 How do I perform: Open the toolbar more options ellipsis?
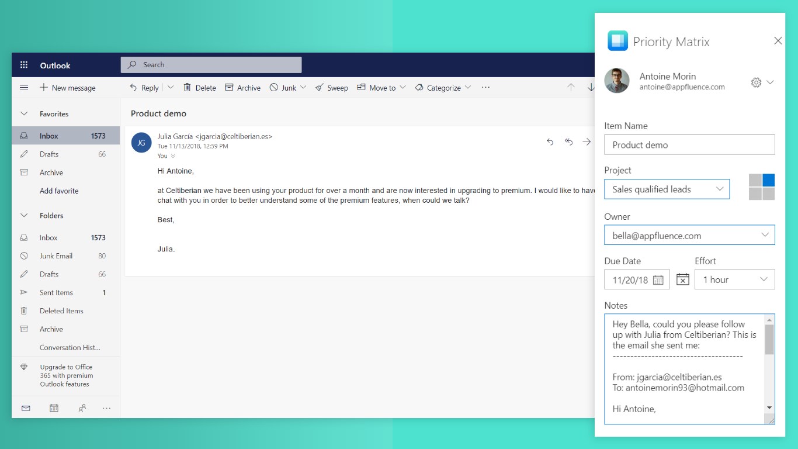click(x=485, y=88)
